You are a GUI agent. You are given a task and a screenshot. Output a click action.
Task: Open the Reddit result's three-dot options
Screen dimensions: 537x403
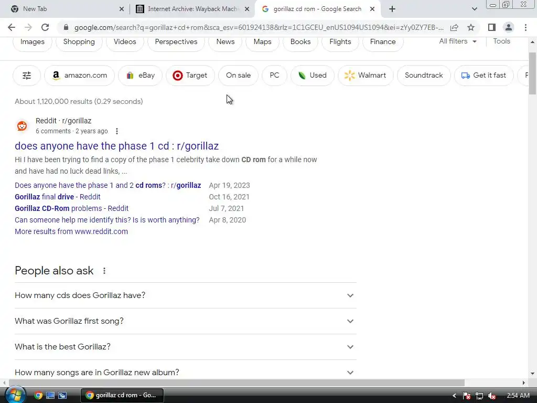(117, 131)
